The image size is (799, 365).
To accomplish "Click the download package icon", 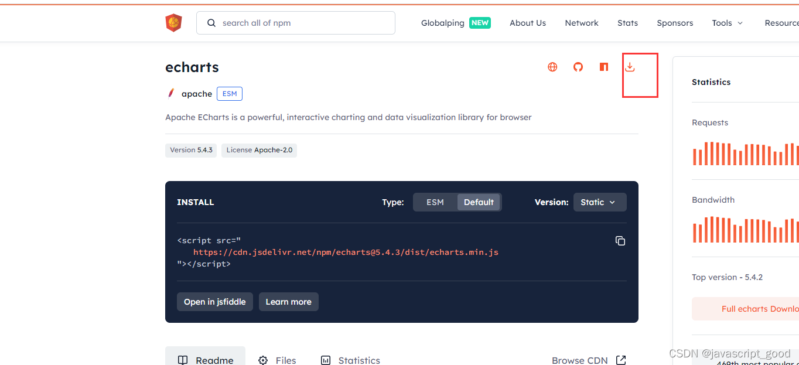I will (x=630, y=67).
